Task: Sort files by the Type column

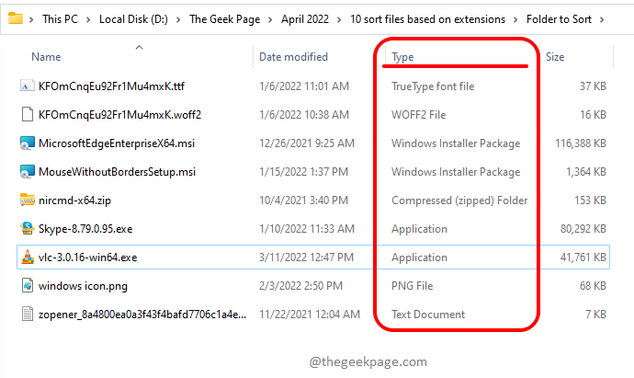Action: click(402, 57)
